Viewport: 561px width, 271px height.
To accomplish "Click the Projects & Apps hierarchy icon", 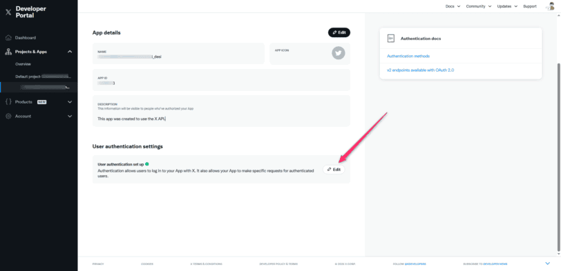I will point(8,52).
